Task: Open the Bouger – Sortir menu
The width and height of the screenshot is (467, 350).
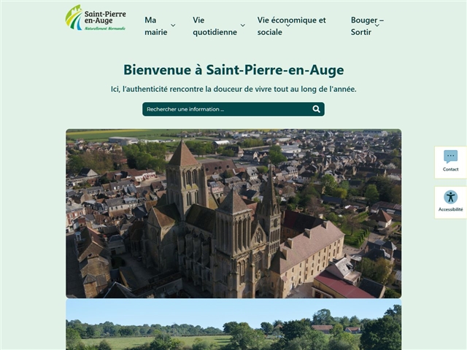Action: [x=367, y=26]
